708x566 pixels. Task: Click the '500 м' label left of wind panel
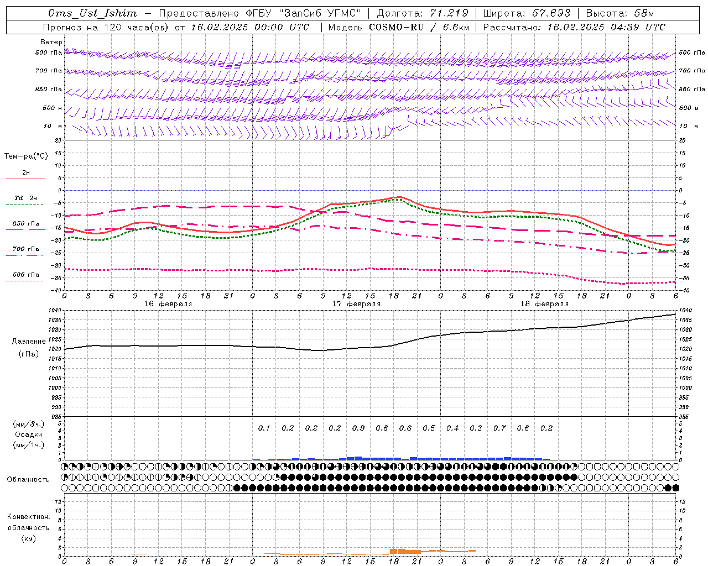pyautogui.click(x=53, y=108)
